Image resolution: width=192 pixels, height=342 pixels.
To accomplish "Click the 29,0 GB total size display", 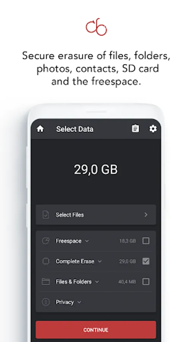I will click(x=96, y=169).
